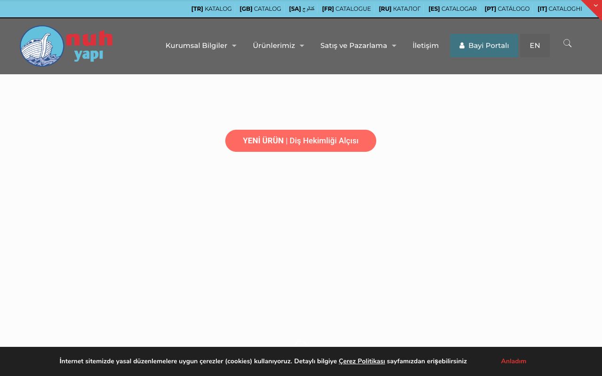The height and width of the screenshot is (376, 602).
Task: Open the [RU] КАТАЛОГ link
Action: click(400, 9)
